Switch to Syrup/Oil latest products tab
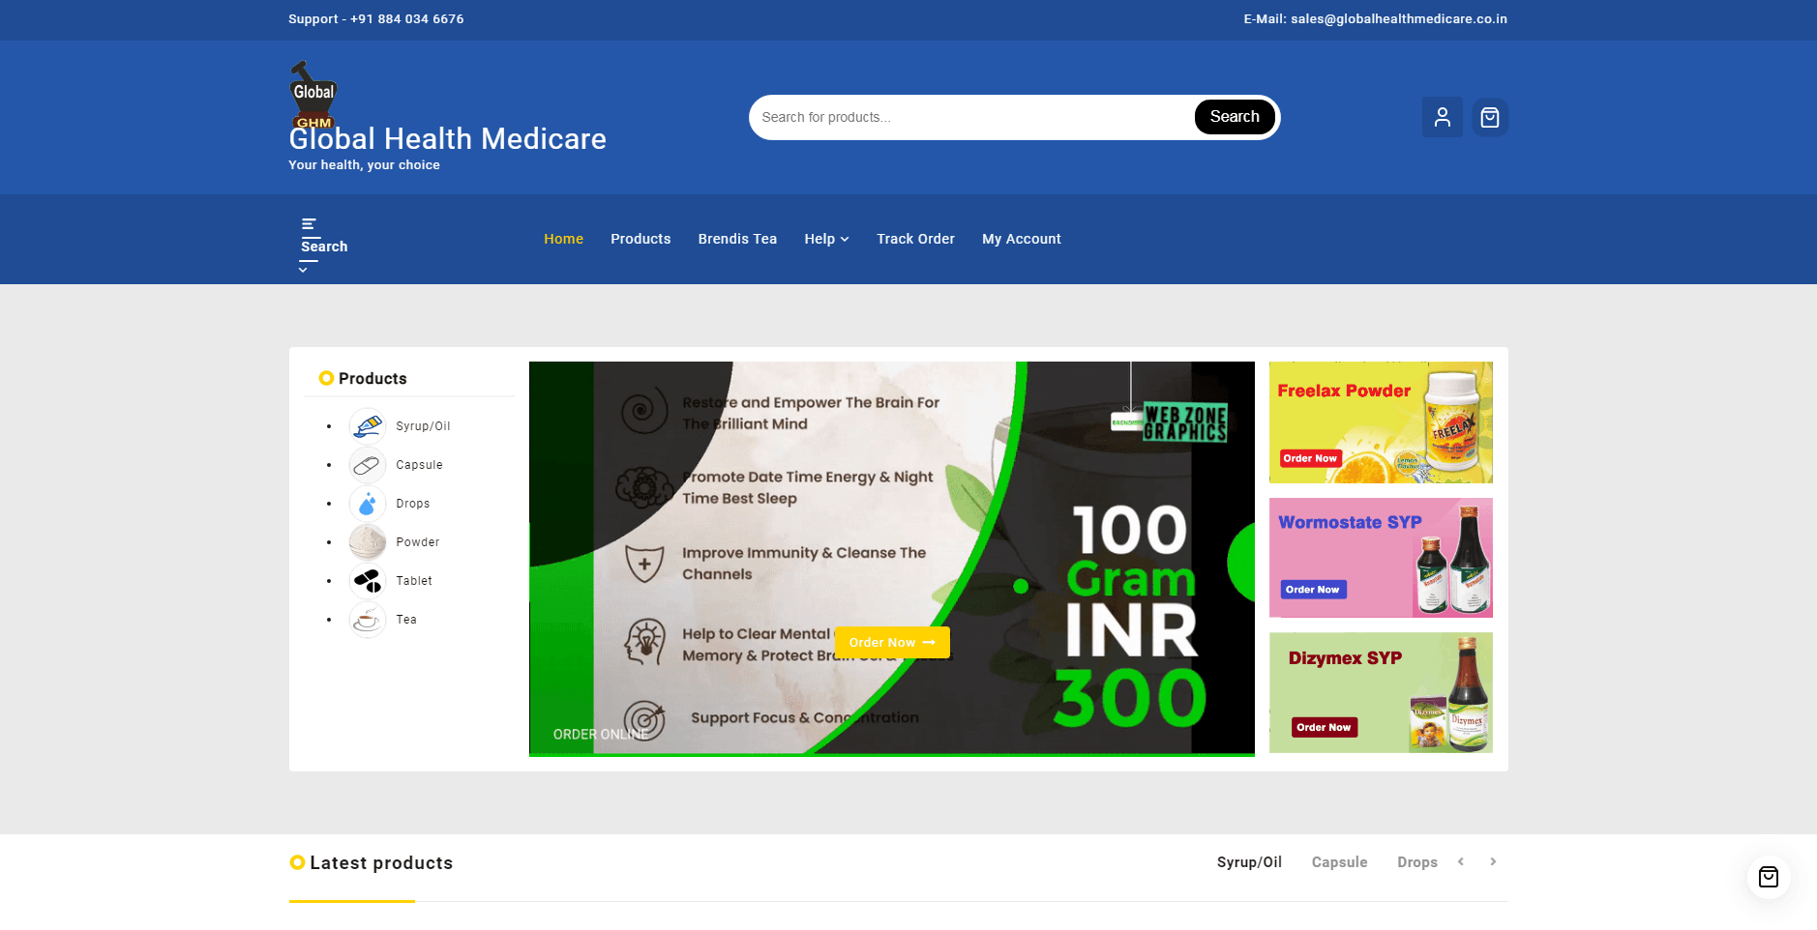The height and width of the screenshot is (930, 1817). pyautogui.click(x=1249, y=862)
